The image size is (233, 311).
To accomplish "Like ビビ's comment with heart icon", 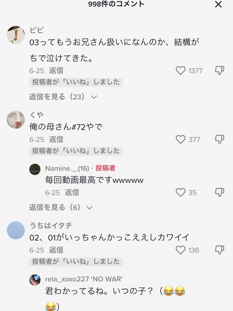I will (181, 71).
